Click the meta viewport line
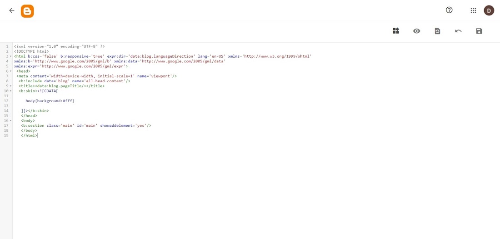 click(97, 76)
